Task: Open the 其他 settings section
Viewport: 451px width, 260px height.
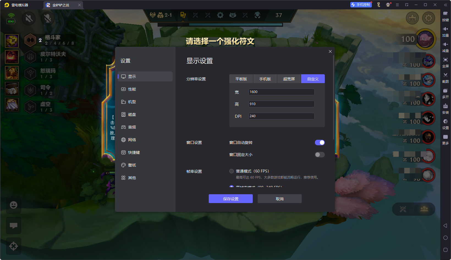Action: (145, 178)
